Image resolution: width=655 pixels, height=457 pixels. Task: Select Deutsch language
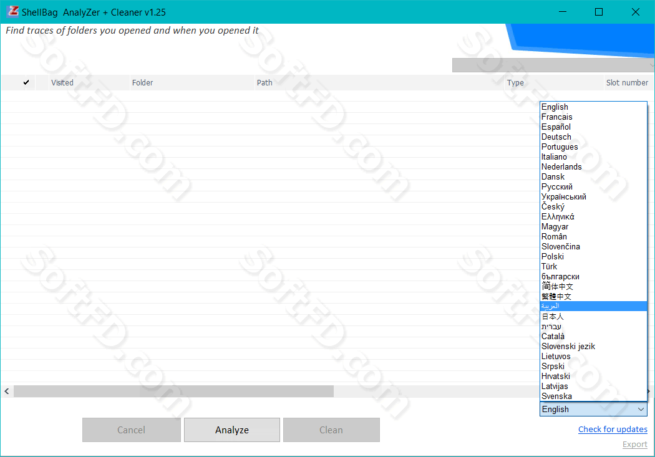coord(593,137)
